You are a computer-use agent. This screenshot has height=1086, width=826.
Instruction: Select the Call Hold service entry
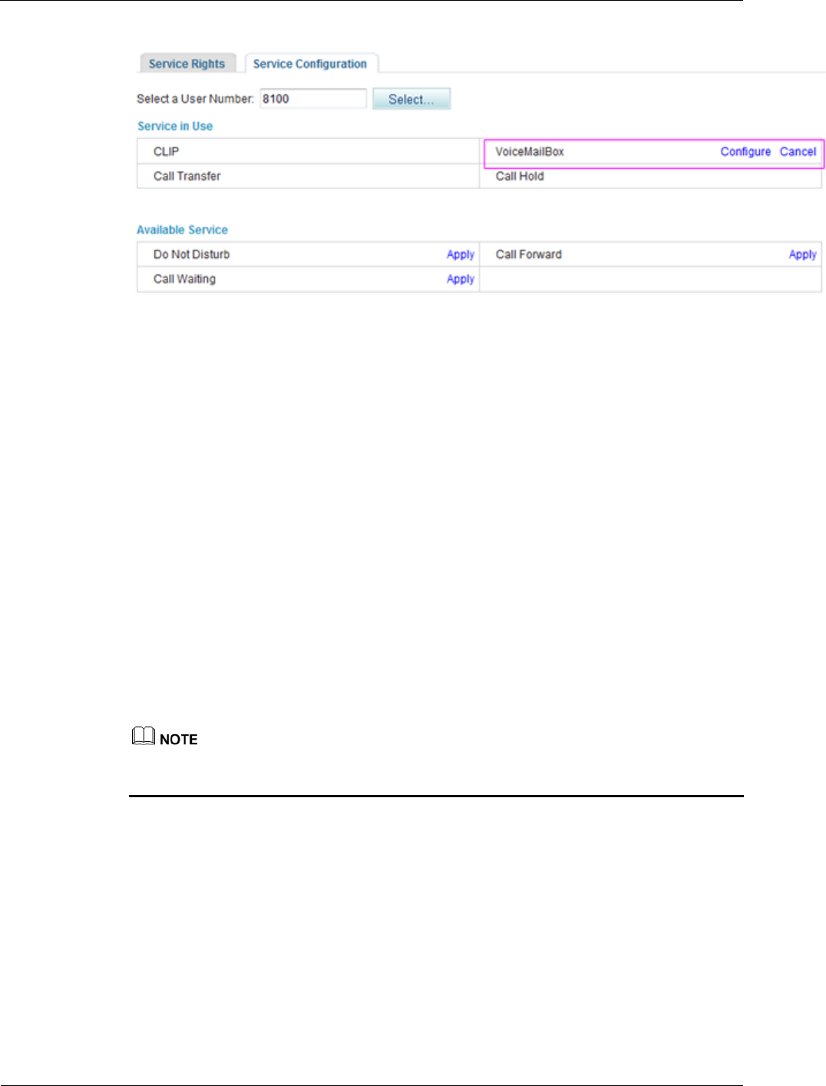click(x=520, y=176)
